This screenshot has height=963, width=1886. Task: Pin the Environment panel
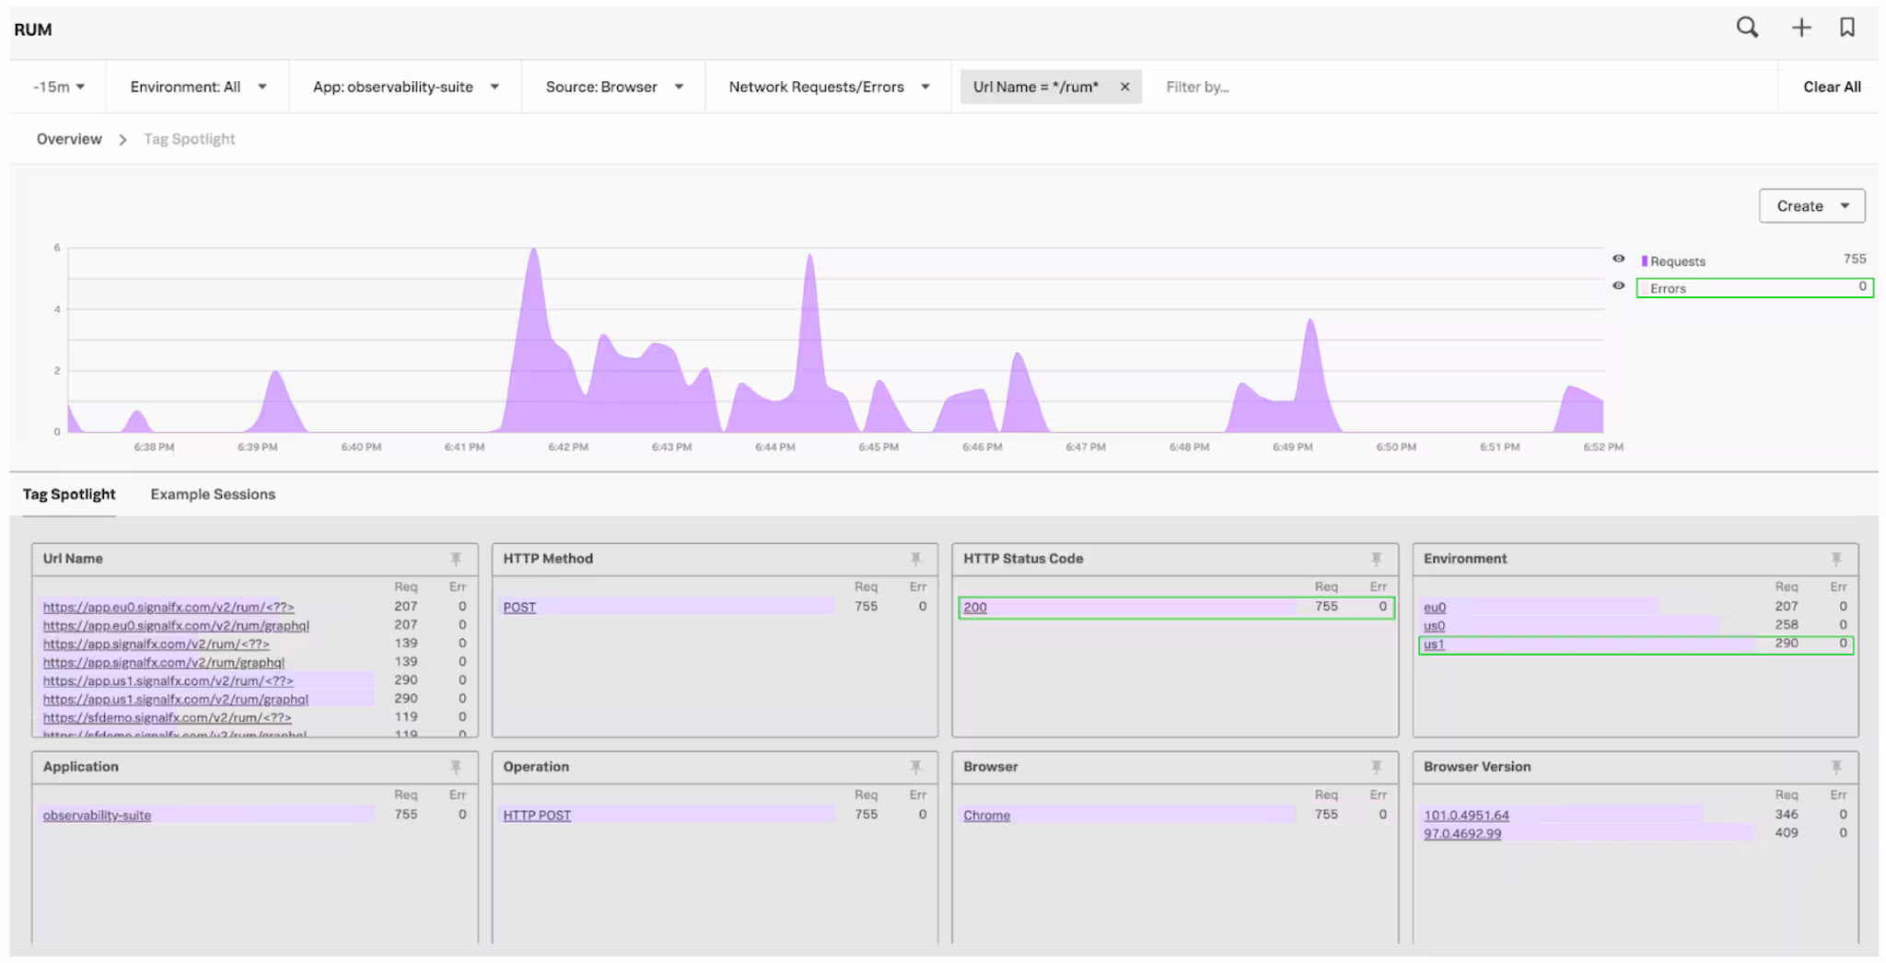[1835, 559]
